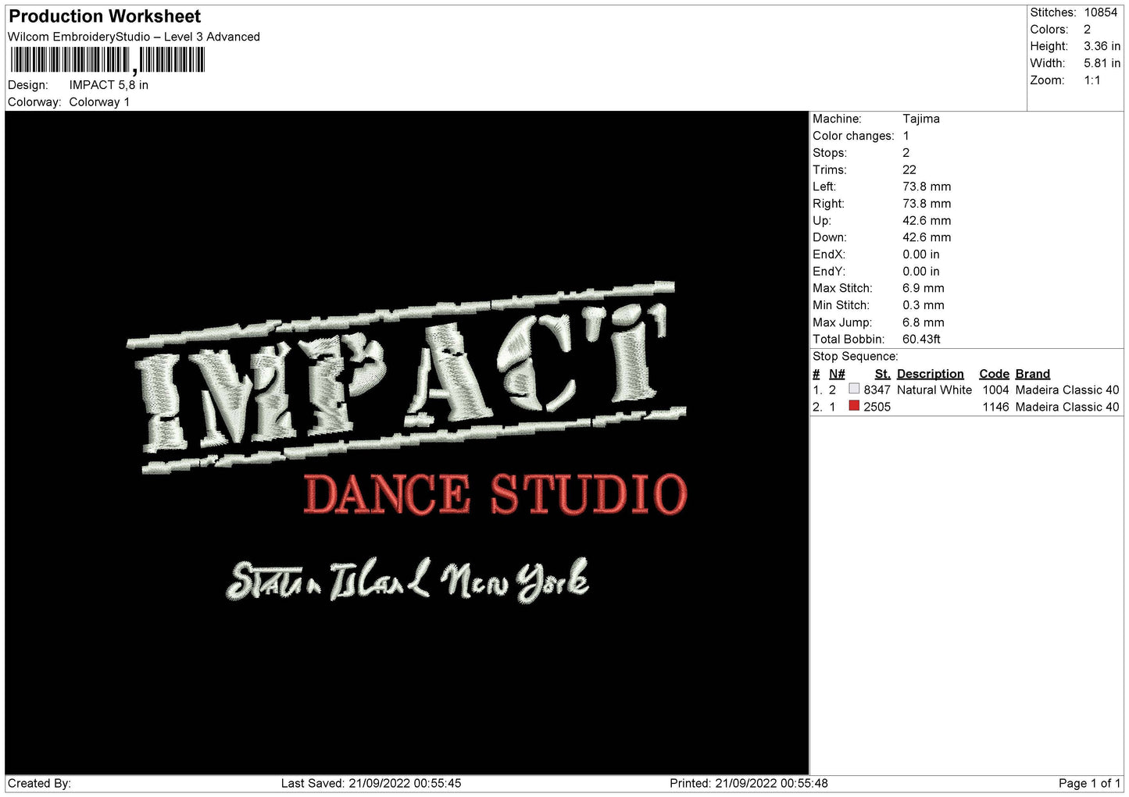Click the Min Stitch value 0.3 mm
Viewport: 1129px width, 797px height.
(924, 305)
